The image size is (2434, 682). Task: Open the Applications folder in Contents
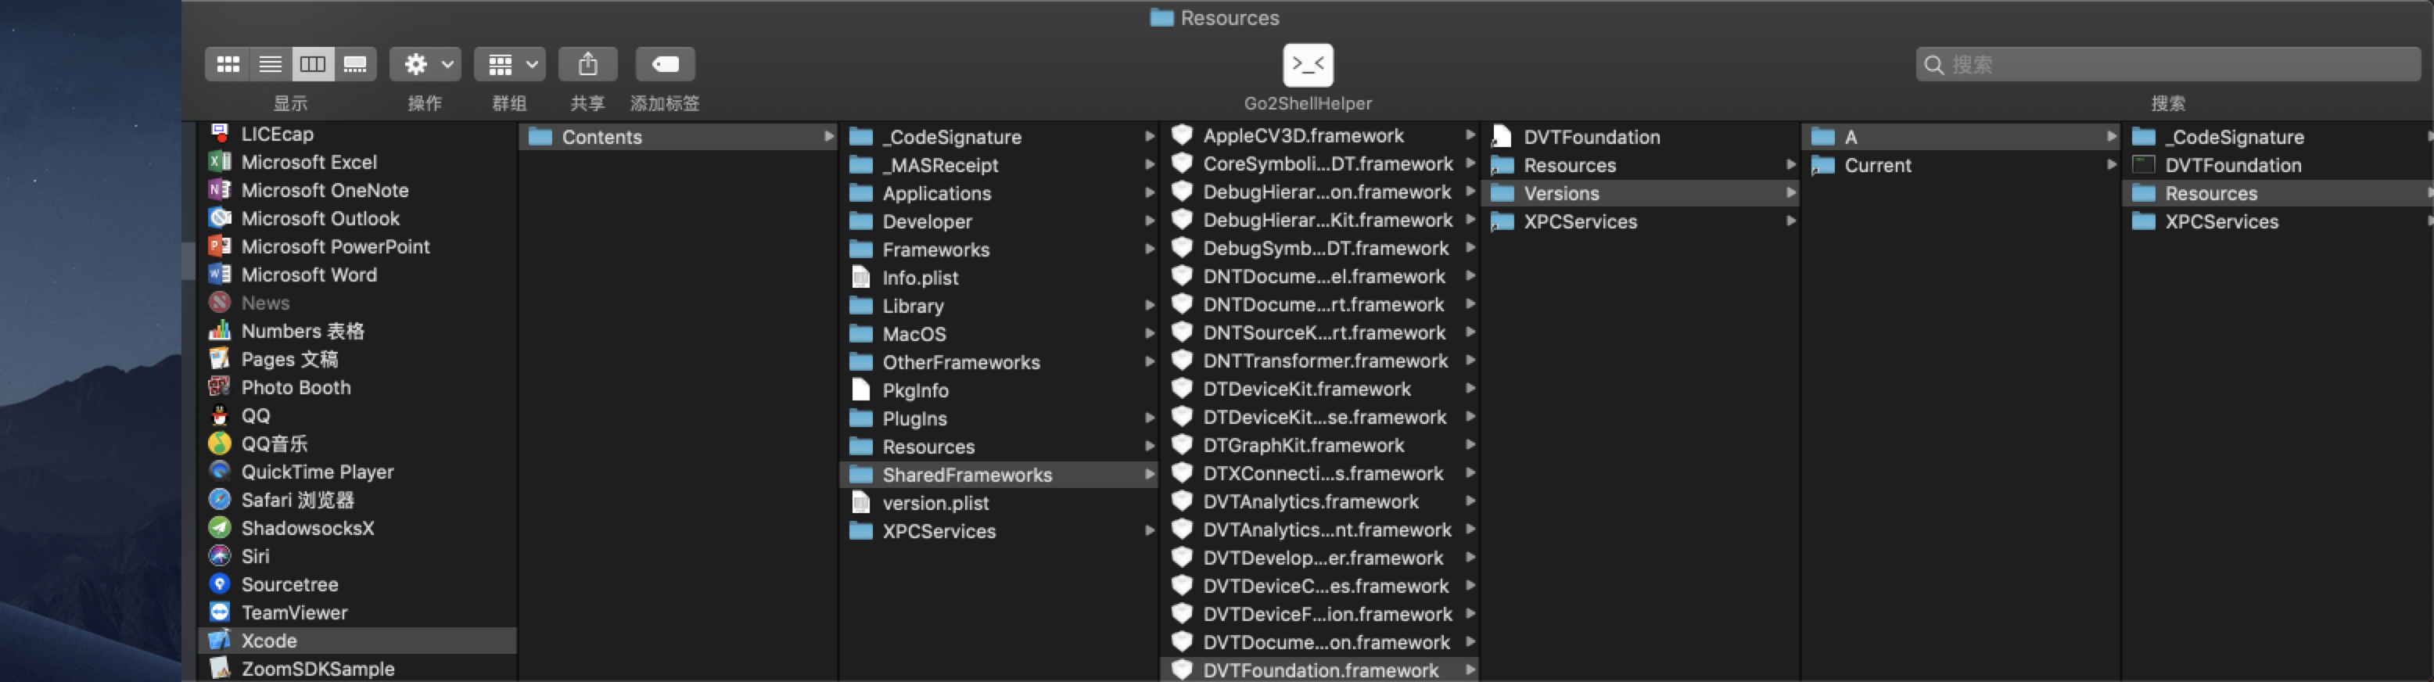click(999, 194)
